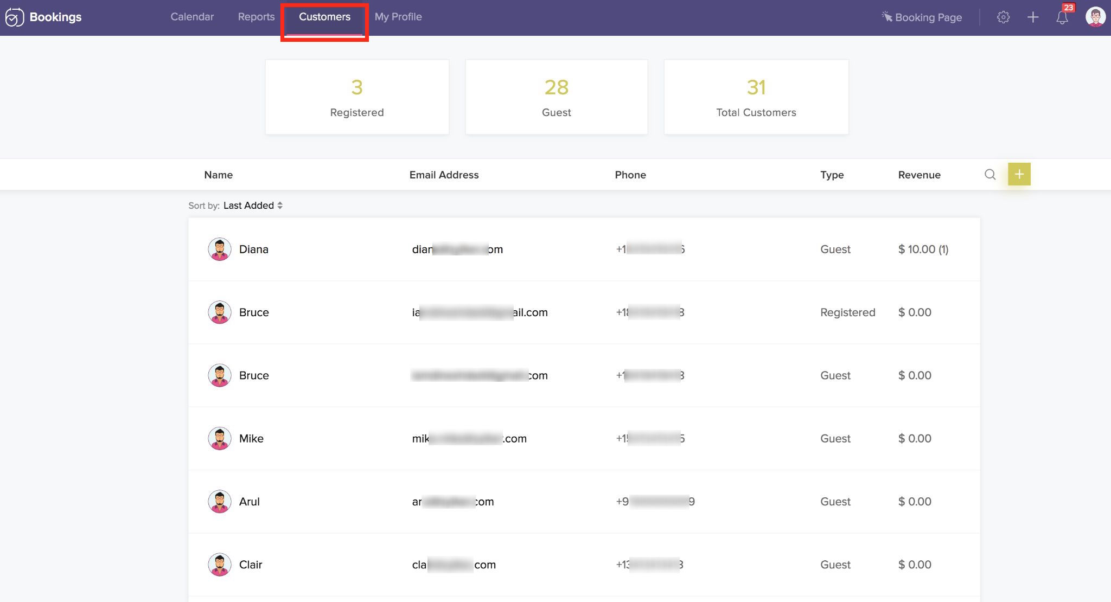Image resolution: width=1111 pixels, height=602 pixels.
Task: Open the user profile avatar
Action: tap(1095, 17)
